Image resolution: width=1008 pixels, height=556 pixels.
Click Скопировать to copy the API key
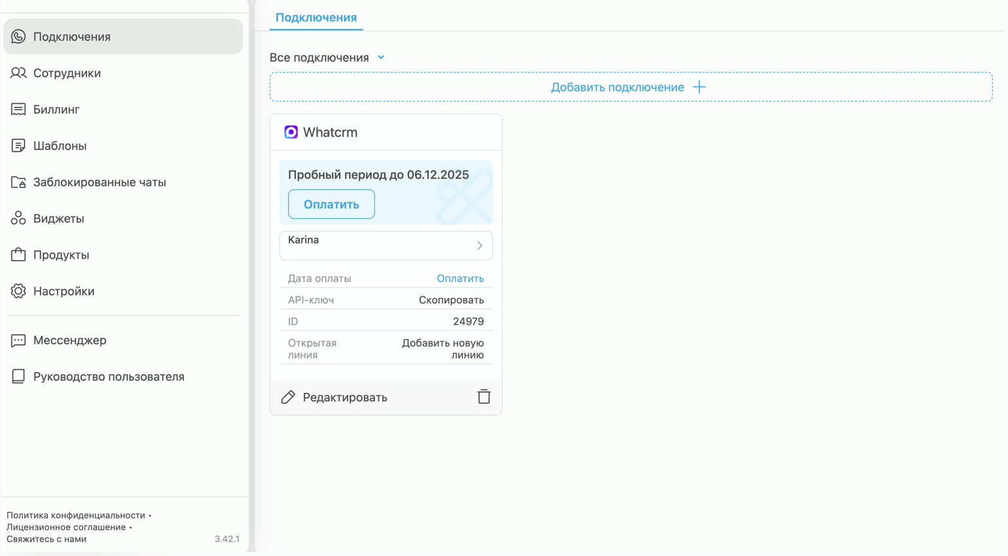click(451, 300)
